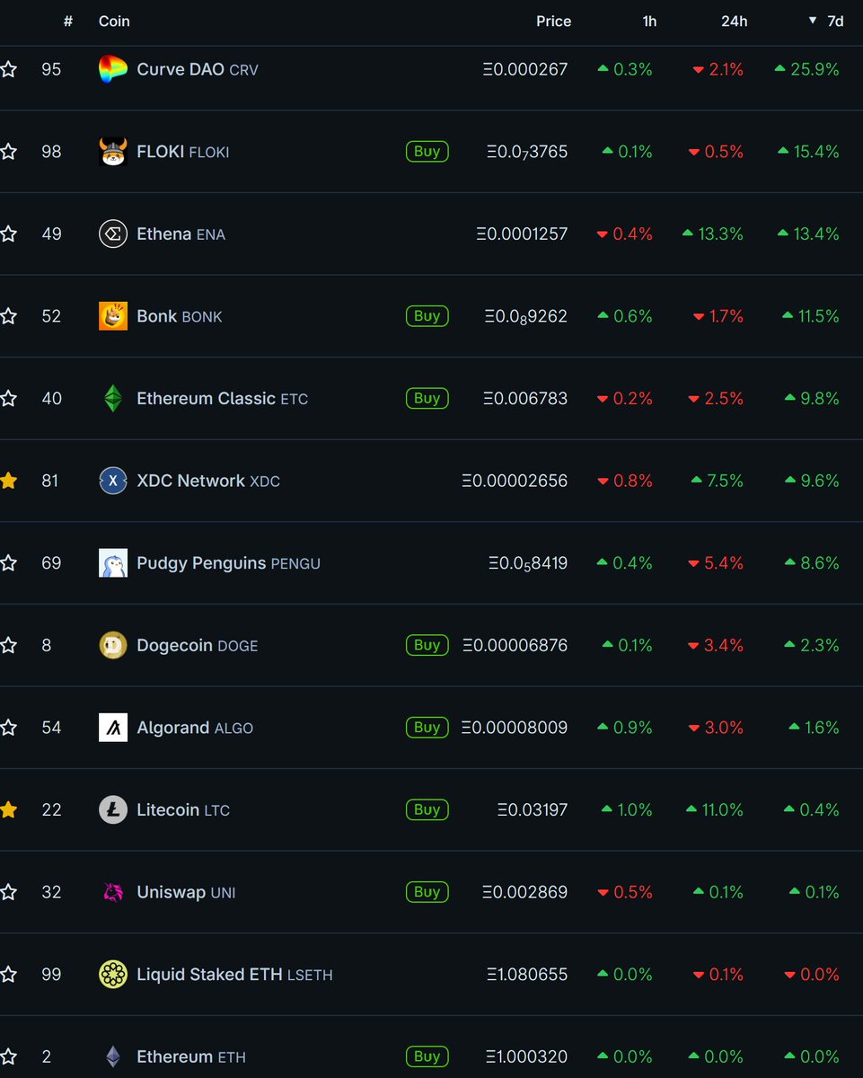Sort the table by the 24h column
The width and height of the screenshot is (863, 1078).
pos(734,21)
